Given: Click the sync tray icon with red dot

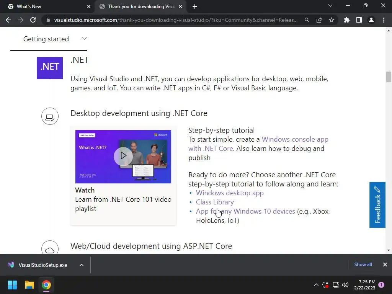Looking at the screenshot, I should (x=325, y=285).
